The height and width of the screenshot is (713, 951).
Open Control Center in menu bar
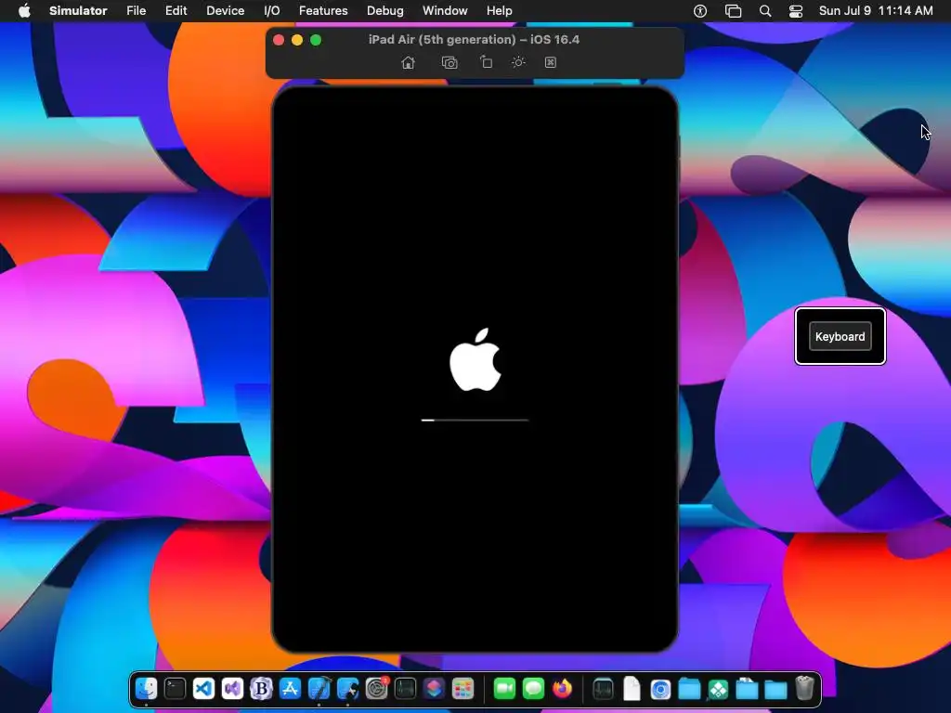click(796, 11)
